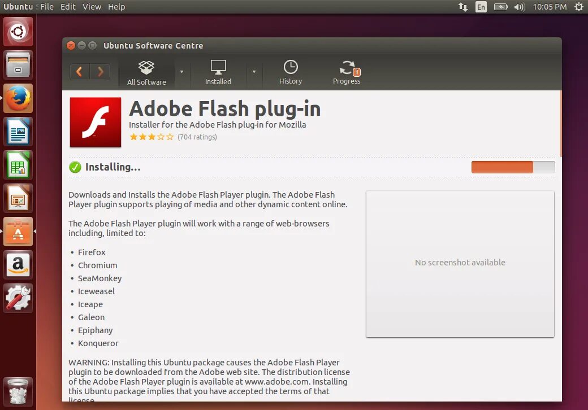Launch the Files manager from the launcher
The width and height of the screenshot is (588, 410).
click(18, 65)
